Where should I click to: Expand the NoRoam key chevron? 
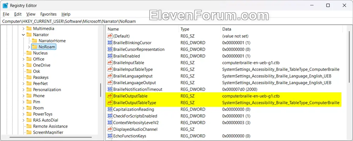29,47
